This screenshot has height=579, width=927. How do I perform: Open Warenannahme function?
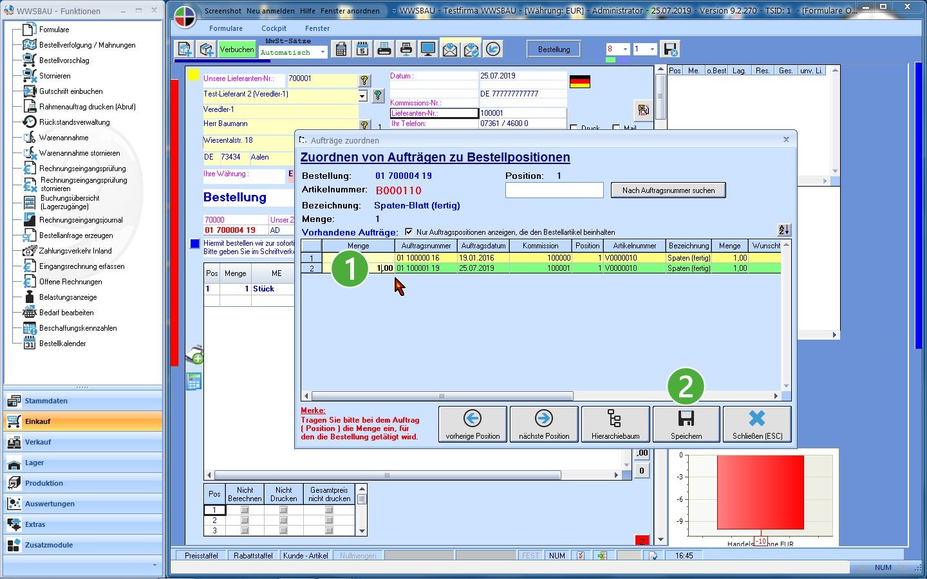click(x=64, y=138)
